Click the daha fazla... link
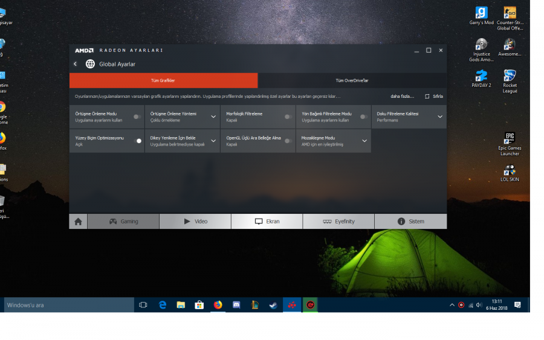 (402, 97)
